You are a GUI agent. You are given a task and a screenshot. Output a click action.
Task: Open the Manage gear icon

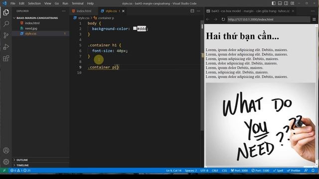click(6, 162)
